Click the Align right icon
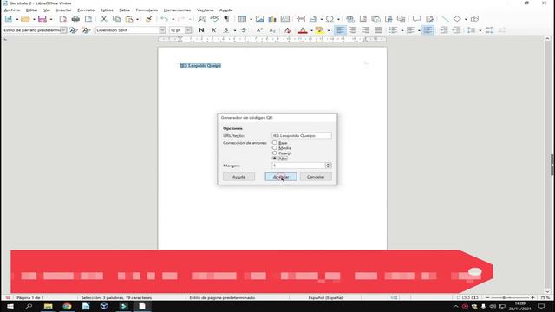 366,30
